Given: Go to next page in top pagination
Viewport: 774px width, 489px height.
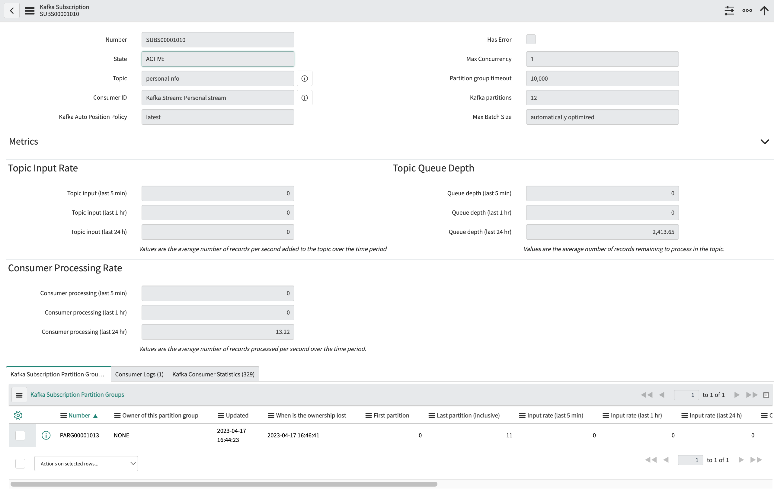Looking at the screenshot, I should point(737,395).
